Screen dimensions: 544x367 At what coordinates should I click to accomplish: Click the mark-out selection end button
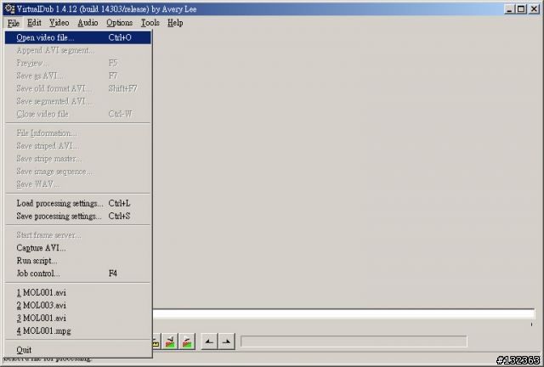pyautogui.click(x=227, y=342)
